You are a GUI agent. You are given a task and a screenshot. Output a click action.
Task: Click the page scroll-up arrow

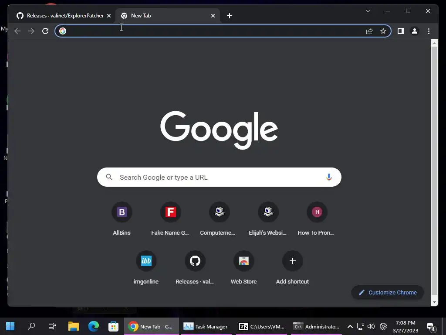tap(434, 43)
